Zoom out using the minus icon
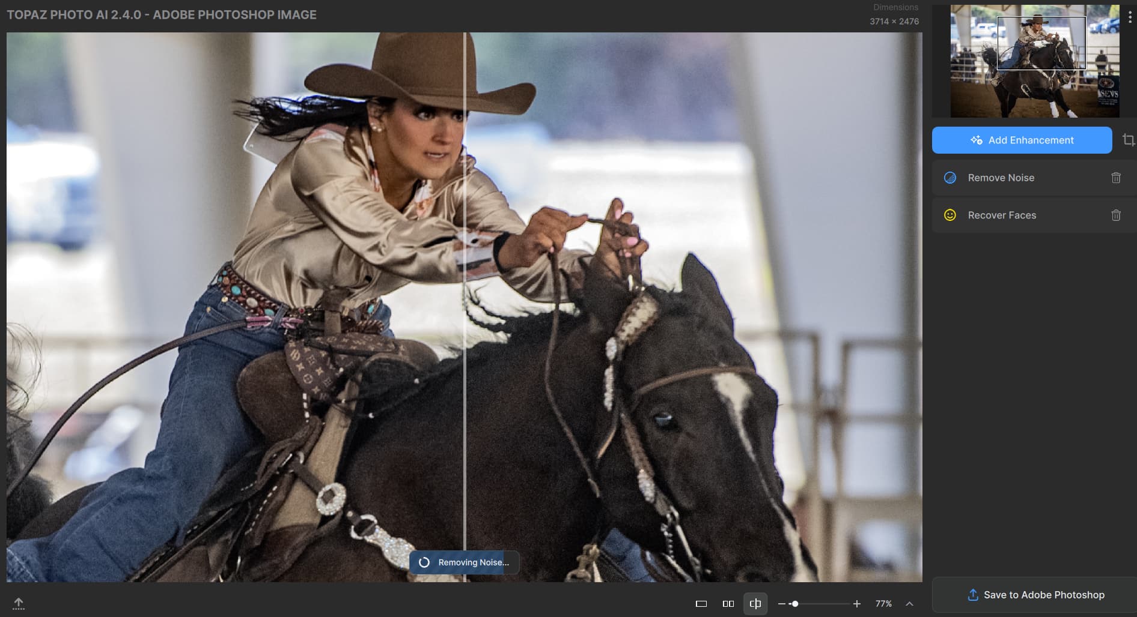The image size is (1137, 617). click(784, 604)
